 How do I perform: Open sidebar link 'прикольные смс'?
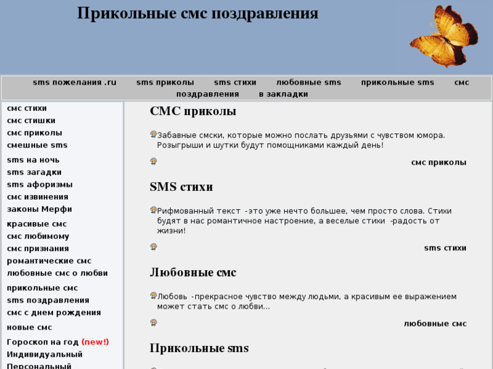click(x=42, y=288)
